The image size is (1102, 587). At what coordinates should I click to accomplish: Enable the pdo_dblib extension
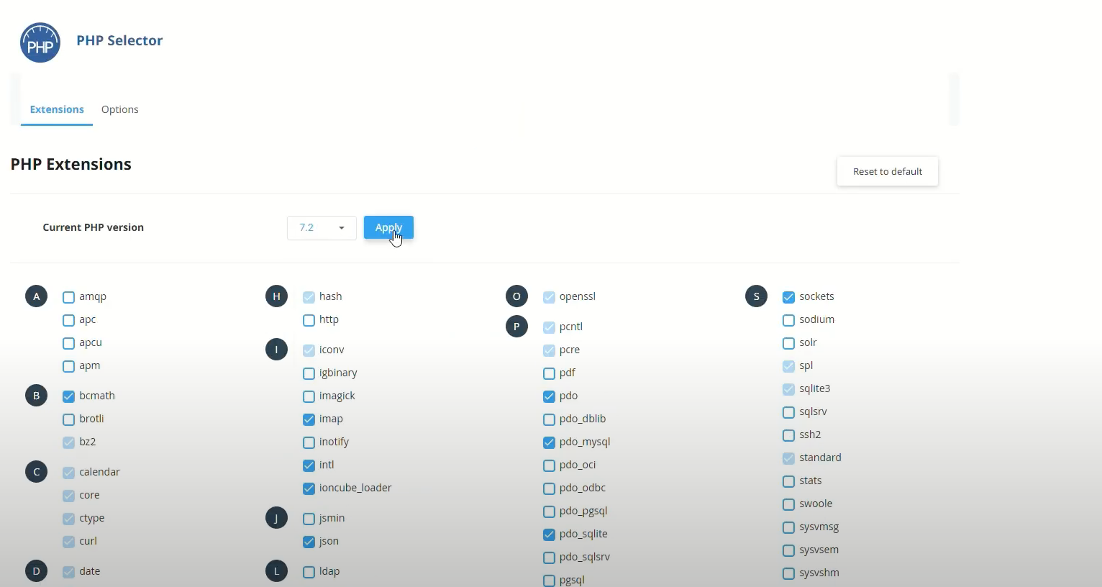(x=549, y=419)
